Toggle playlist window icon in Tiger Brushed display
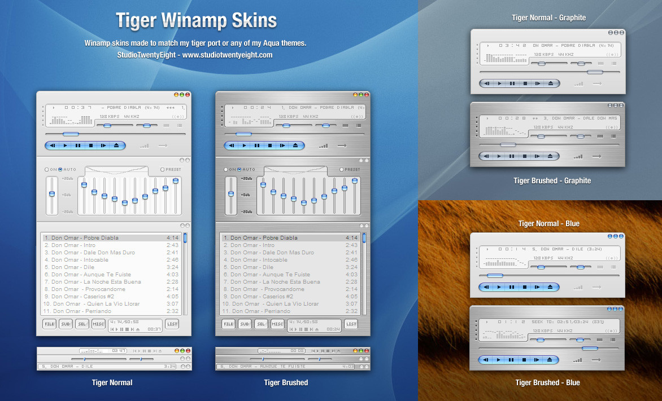Screen dimensions: 662x401 (359, 125)
